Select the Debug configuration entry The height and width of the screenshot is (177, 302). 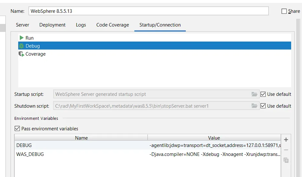[155, 46]
